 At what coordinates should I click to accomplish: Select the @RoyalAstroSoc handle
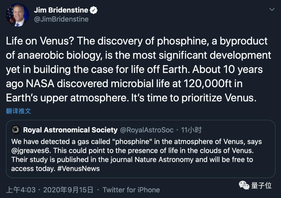point(146,130)
